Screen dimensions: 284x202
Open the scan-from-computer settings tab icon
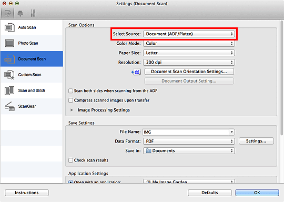coord(7,13)
